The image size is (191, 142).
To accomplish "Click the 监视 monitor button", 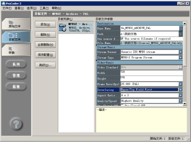I will tap(16, 87).
